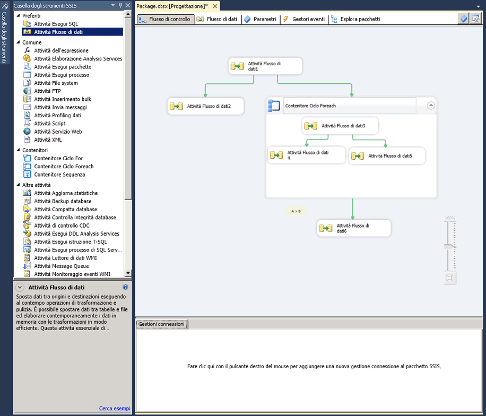Click Attività File system icon
Screen dimensions: 486x416
click(27, 83)
